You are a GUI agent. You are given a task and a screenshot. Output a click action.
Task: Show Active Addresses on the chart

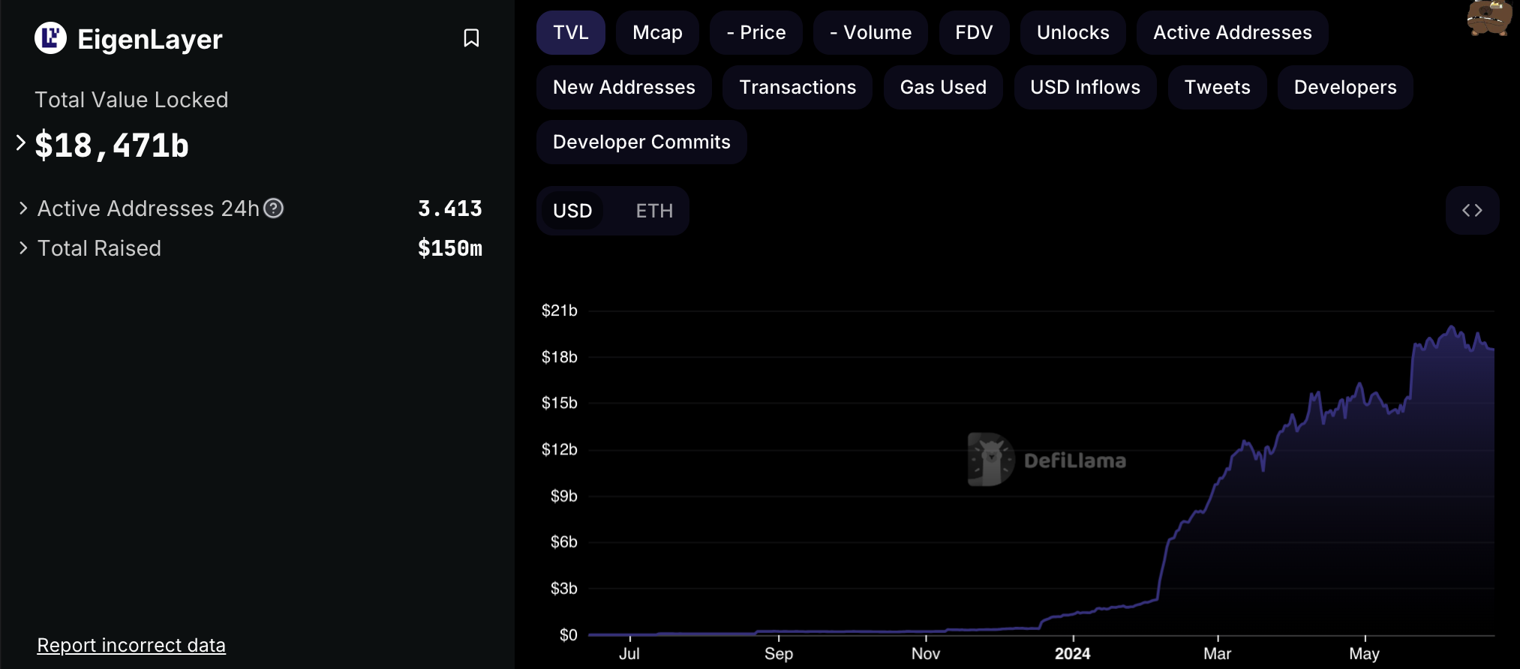pos(1233,33)
